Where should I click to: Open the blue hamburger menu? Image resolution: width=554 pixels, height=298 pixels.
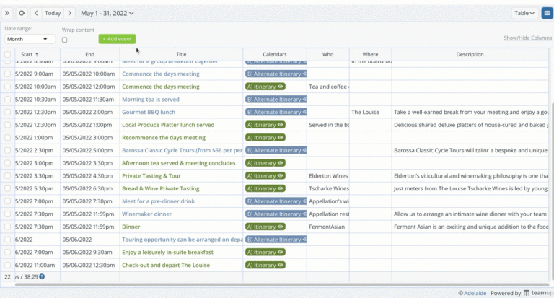pyautogui.click(x=547, y=13)
